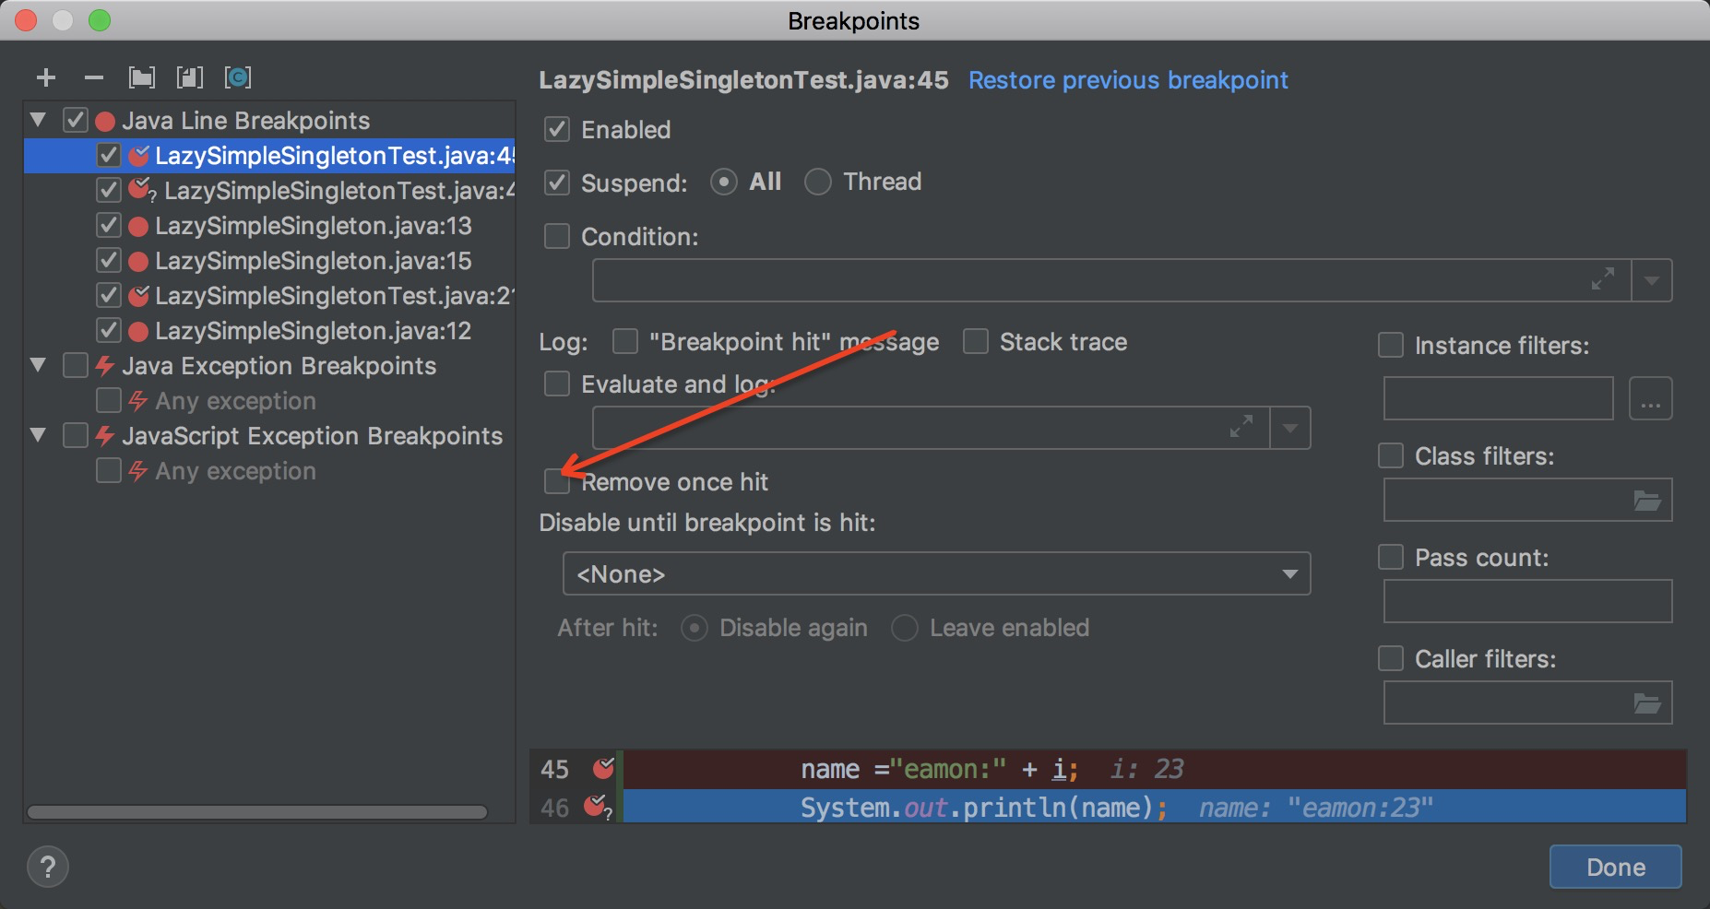This screenshot has height=909, width=1710.
Task: Collapse Java Exception Breakpoints tree node
Action: pos(39,365)
